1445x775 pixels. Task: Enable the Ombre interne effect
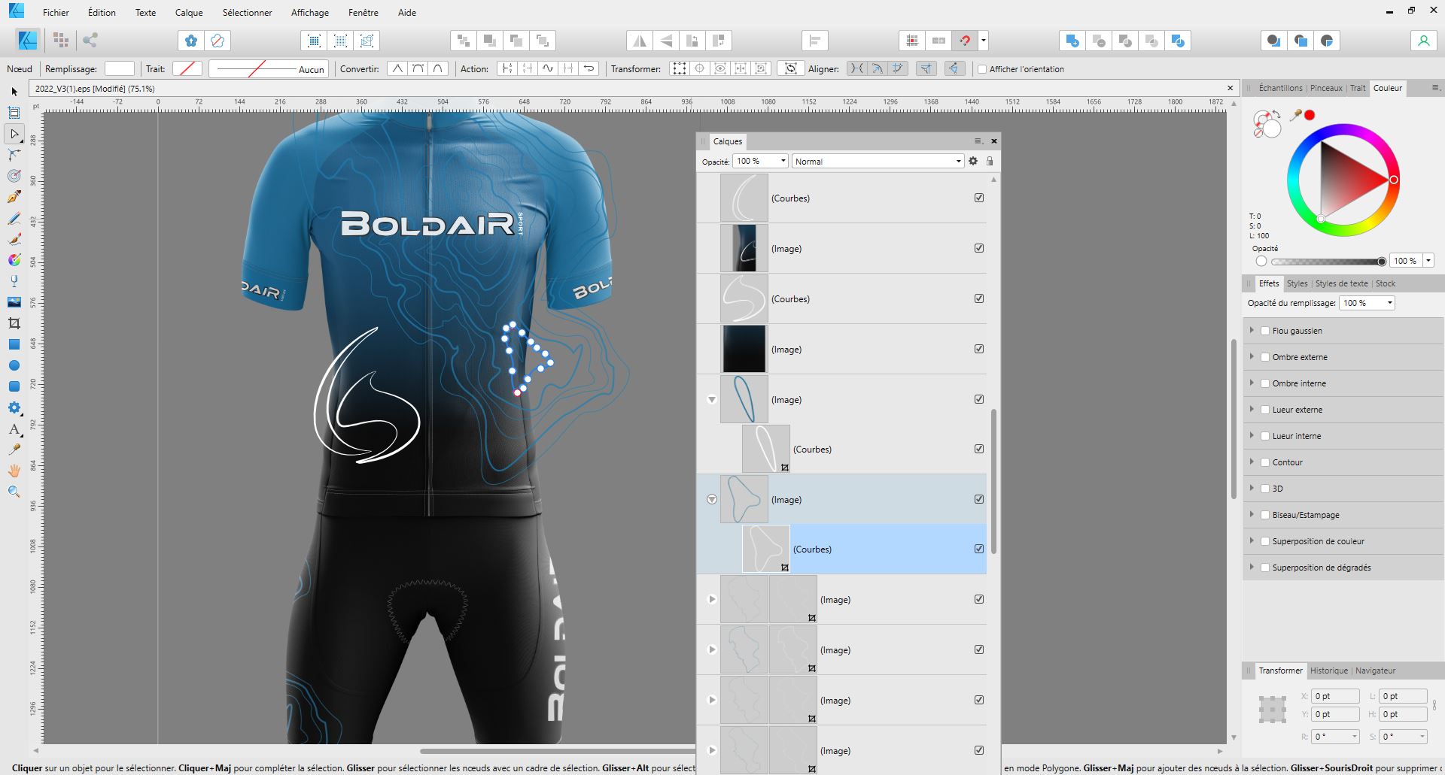1265,383
